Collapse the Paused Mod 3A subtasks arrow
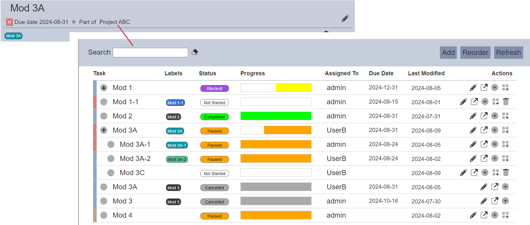This screenshot has height=225, width=530. click(x=104, y=130)
